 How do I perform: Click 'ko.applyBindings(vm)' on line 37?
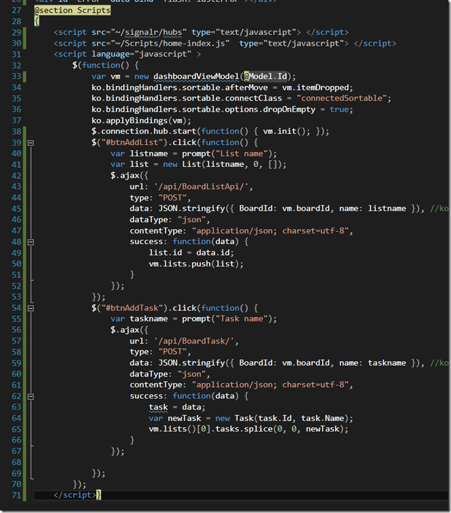139,121
